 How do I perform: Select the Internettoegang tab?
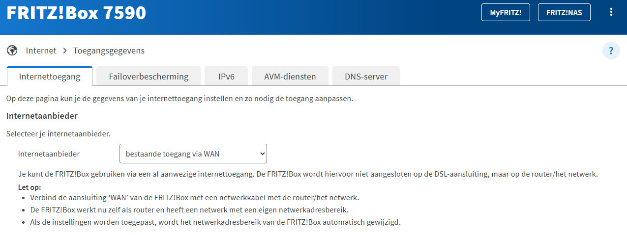pos(50,77)
